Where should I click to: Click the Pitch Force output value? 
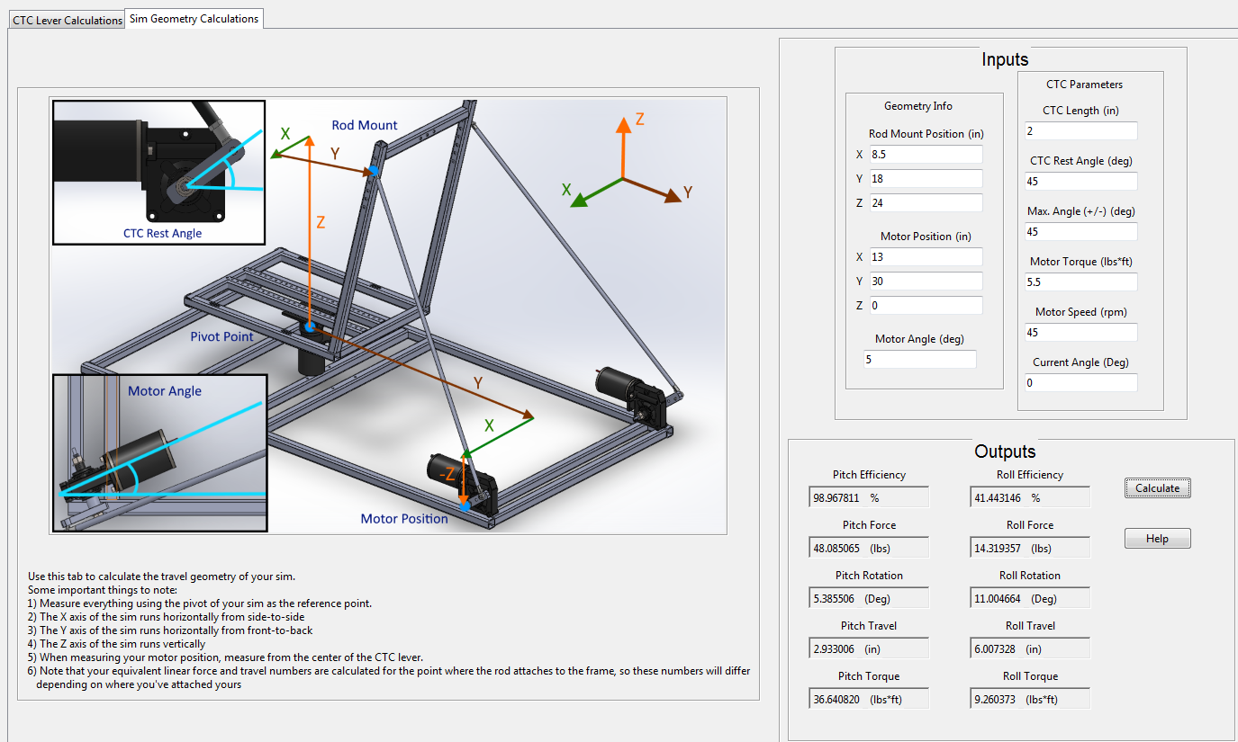coord(869,548)
